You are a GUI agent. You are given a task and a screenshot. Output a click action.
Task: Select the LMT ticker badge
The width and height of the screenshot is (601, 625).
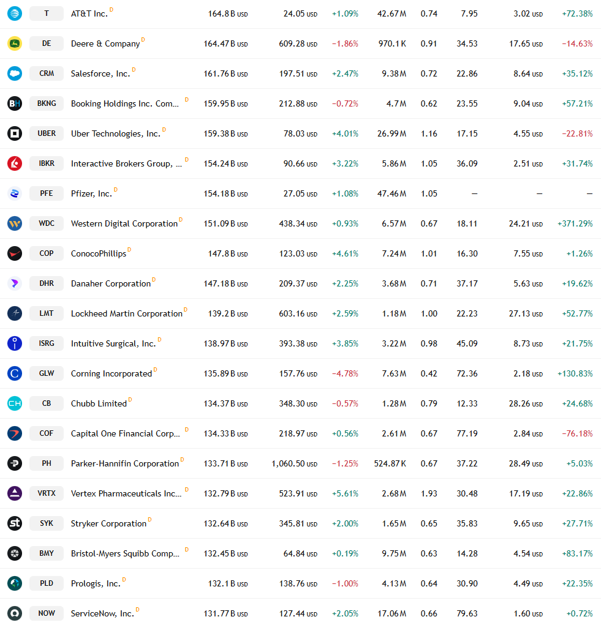point(47,313)
